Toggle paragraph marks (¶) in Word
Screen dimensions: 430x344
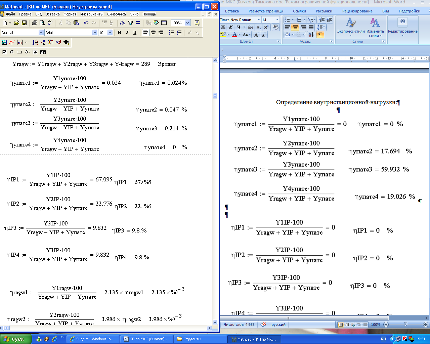[x=320, y=35]
